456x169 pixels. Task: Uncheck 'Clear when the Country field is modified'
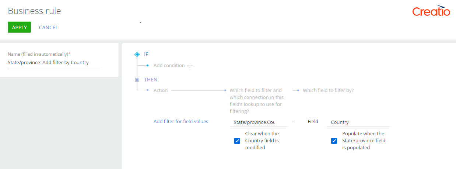237,141
